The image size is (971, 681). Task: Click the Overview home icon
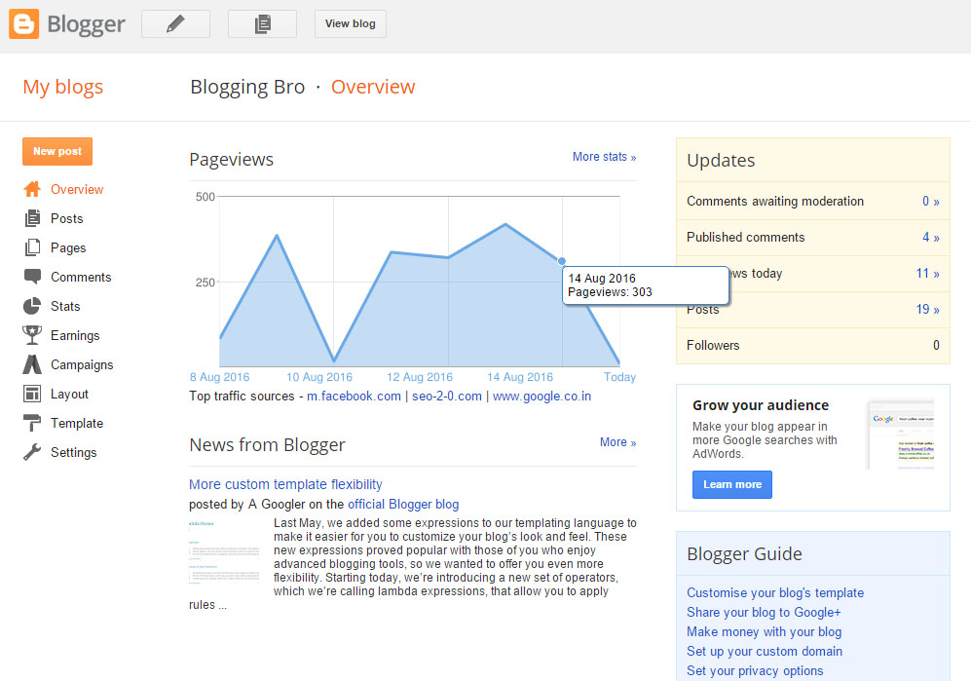coord(32,189)
